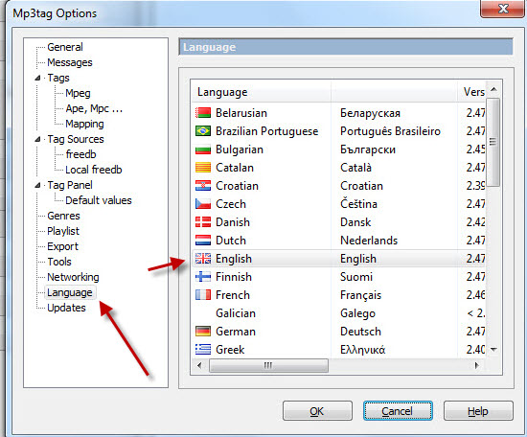
Task: Select Local freedb in the tree
Action: click(94, 170)
